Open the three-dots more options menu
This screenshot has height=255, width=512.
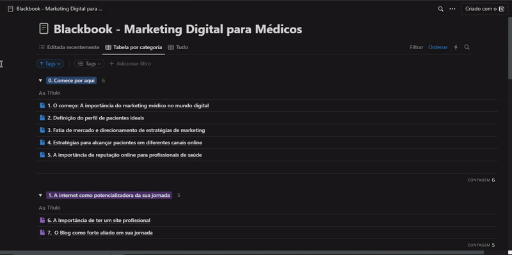[452, 9]
